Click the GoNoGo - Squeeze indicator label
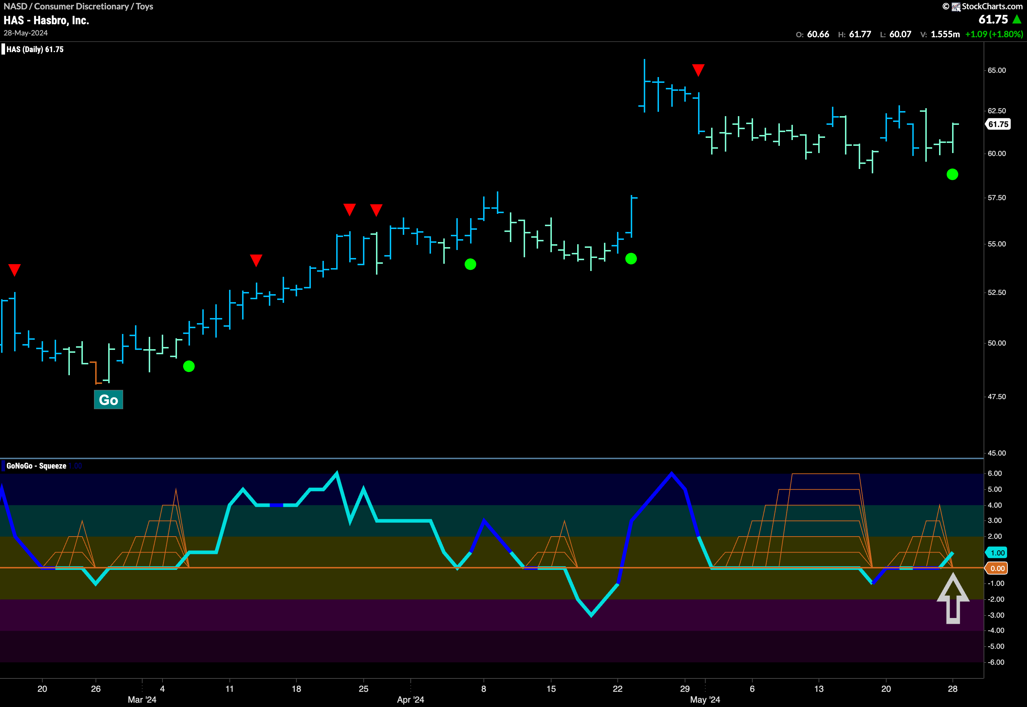 (x=36, y=466)
